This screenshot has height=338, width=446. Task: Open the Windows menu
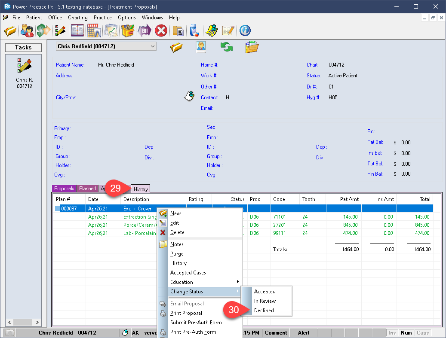(152, 18)
